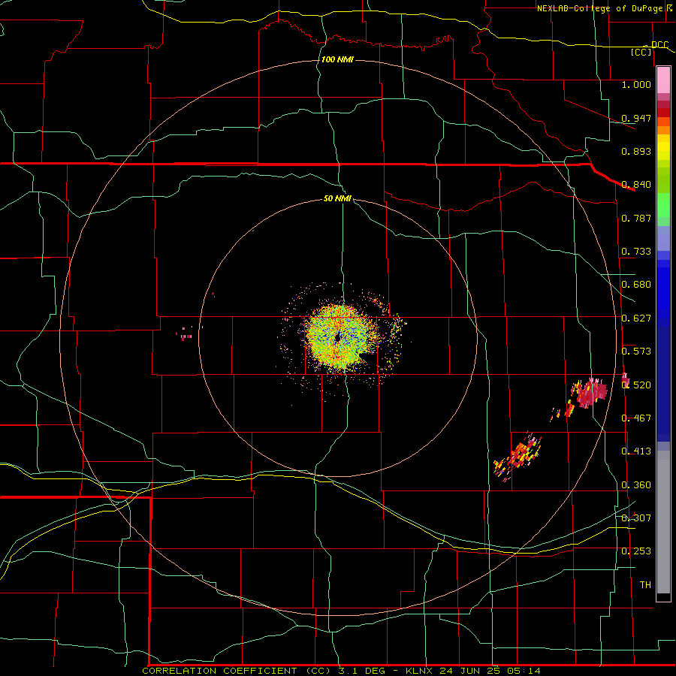
Task: Click the DCC label above the color scale
Action: (660, 44)
